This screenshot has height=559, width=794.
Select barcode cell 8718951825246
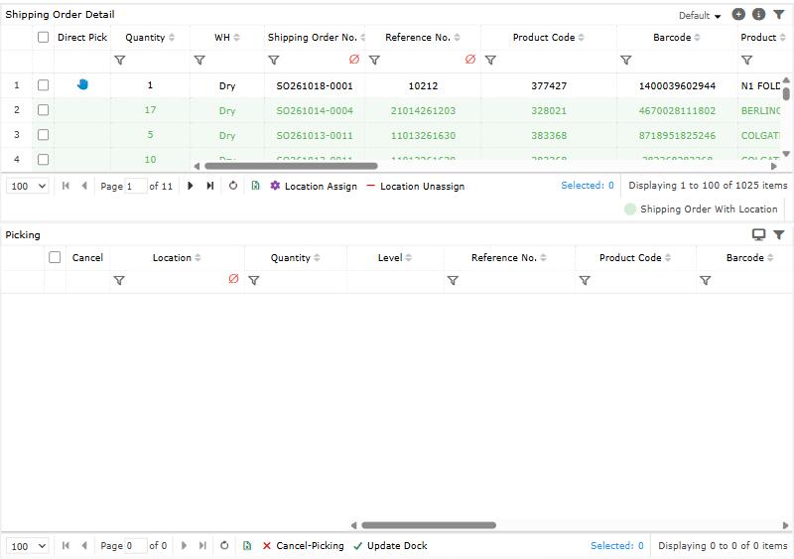coord(677,135)
